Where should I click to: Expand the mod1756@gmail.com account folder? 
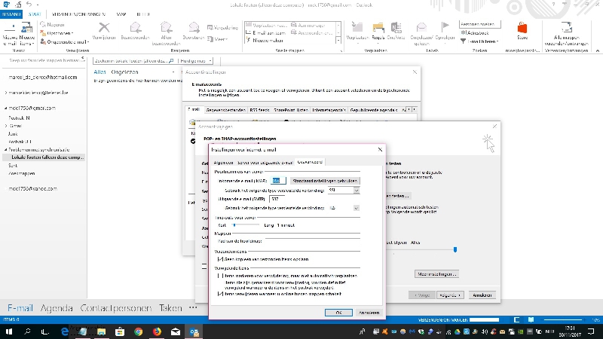4,108
